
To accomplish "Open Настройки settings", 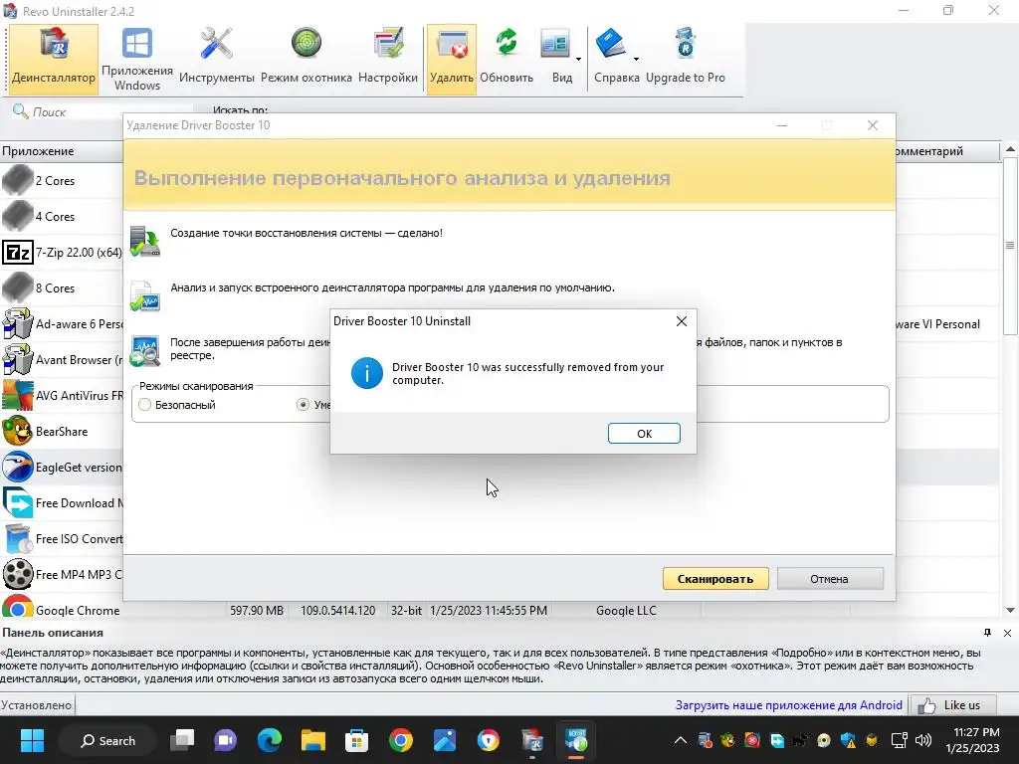I will click(x=388, y=59).
